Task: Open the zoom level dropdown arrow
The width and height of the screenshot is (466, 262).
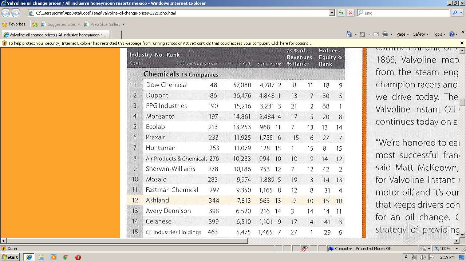Action: click(x=457, y=249)
